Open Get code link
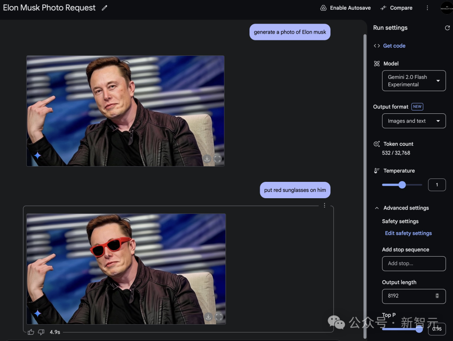 click(394, 46)
